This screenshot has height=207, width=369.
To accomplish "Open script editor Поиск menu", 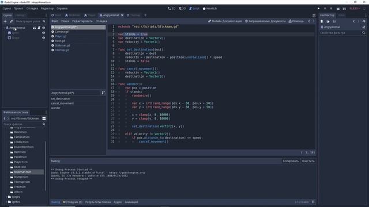I will pos(65,21).
